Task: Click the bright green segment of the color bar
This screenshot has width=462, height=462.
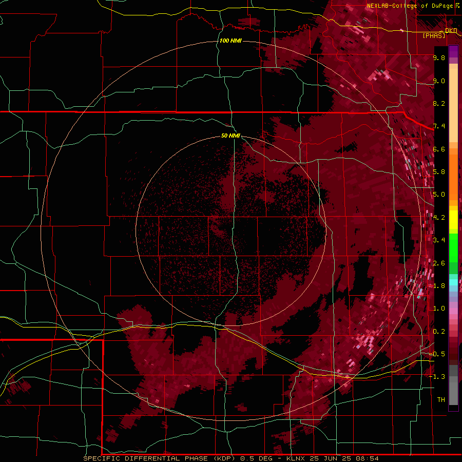Action: [453, 249]
